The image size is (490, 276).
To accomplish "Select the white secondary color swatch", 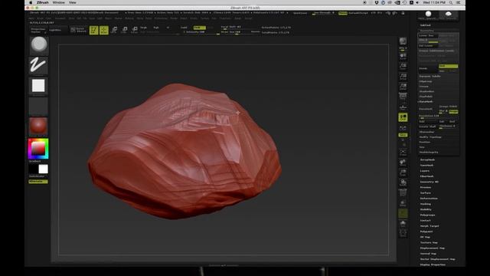I will pyautogui.click(x=43, y=169).
